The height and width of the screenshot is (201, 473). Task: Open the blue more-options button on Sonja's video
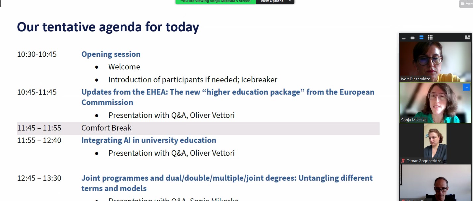[x=466, y=87]
